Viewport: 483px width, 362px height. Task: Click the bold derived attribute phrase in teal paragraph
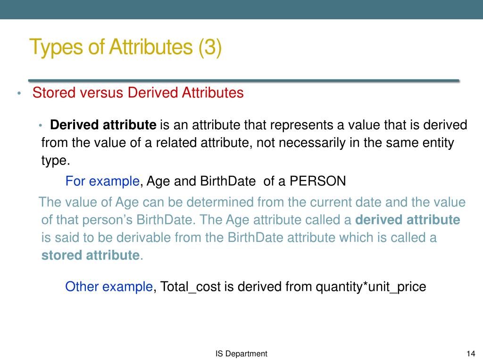coord(408,220)
